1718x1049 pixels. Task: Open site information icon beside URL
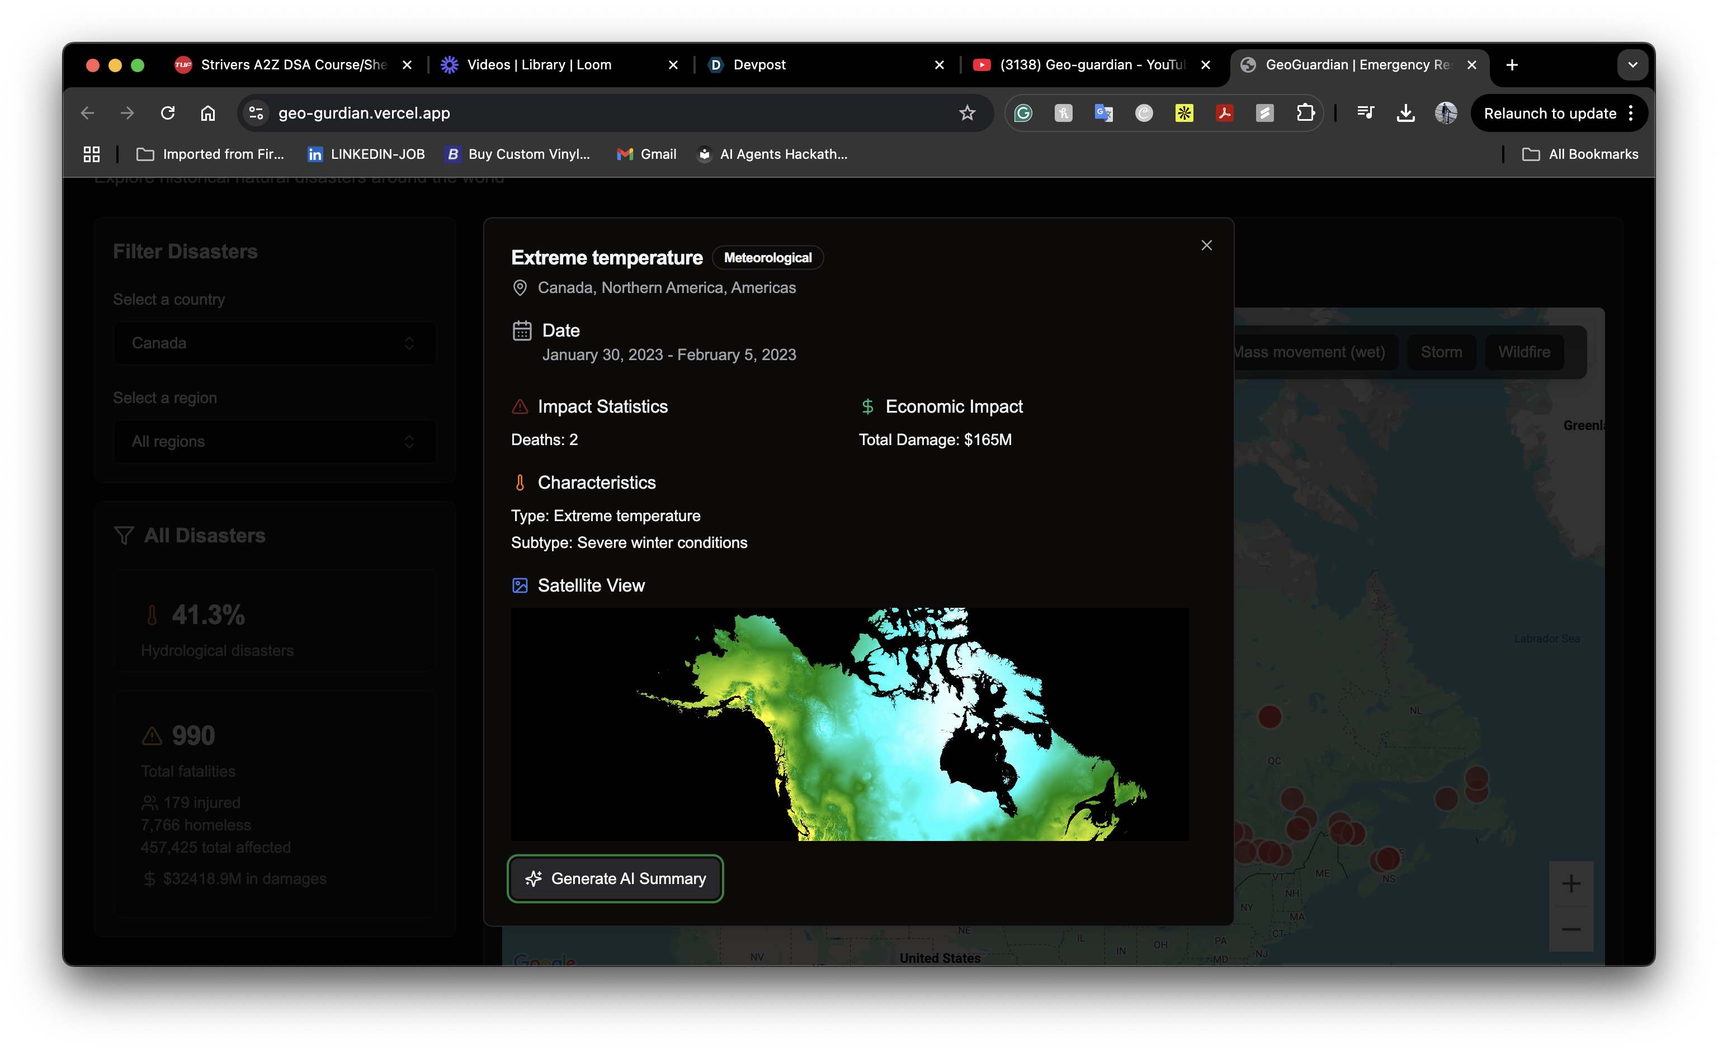(256, 113)
